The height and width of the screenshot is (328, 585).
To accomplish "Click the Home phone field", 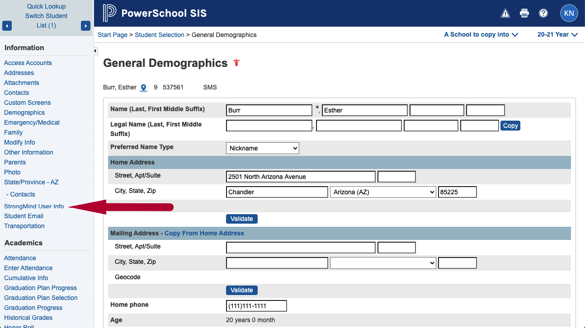I will [256, 306].
